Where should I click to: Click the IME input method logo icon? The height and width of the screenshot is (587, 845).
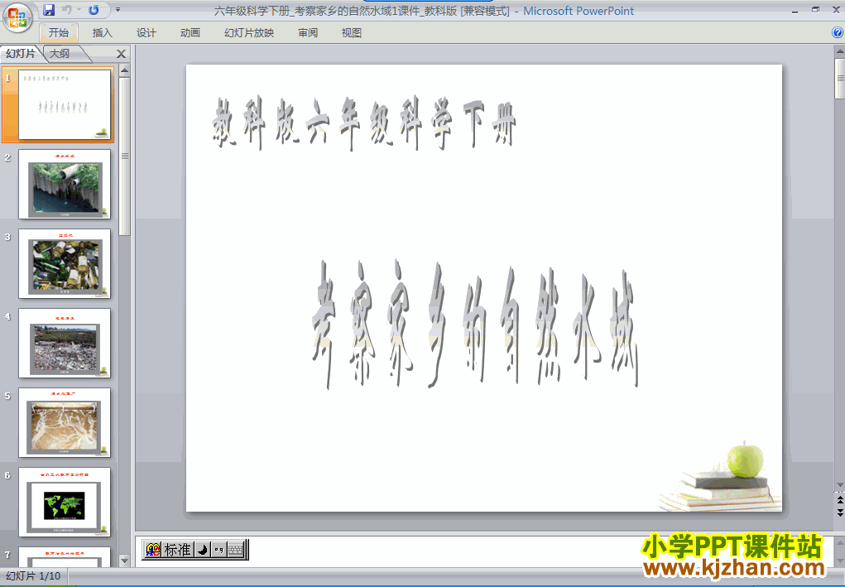[x=153, y=549]
